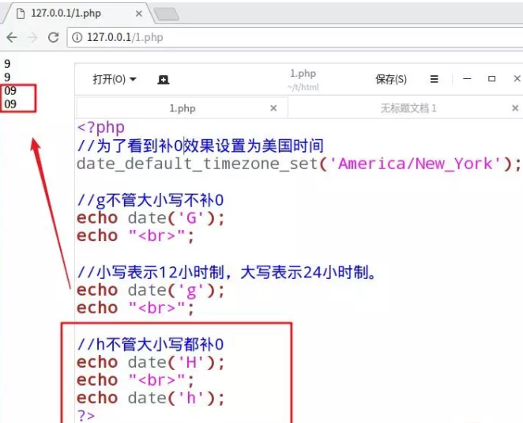523x423 pixels.
Task: Close the 无标题文档 1 tab
Action: click(515, 108)
